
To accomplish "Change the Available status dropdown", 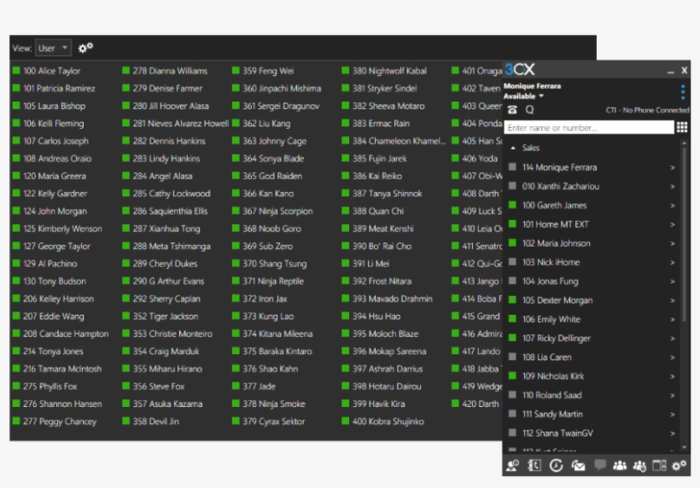I will [x=523, y=96].
